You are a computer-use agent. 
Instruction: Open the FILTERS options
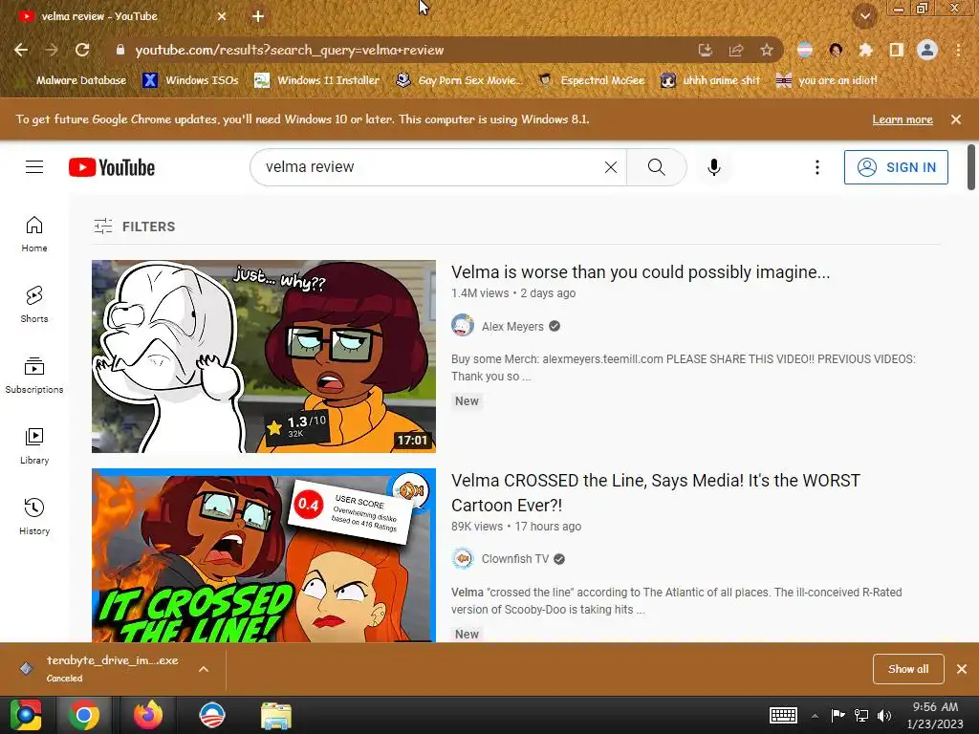point(135,226)
